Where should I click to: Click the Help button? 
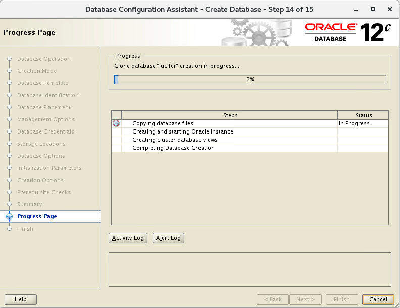pos(21,299)
